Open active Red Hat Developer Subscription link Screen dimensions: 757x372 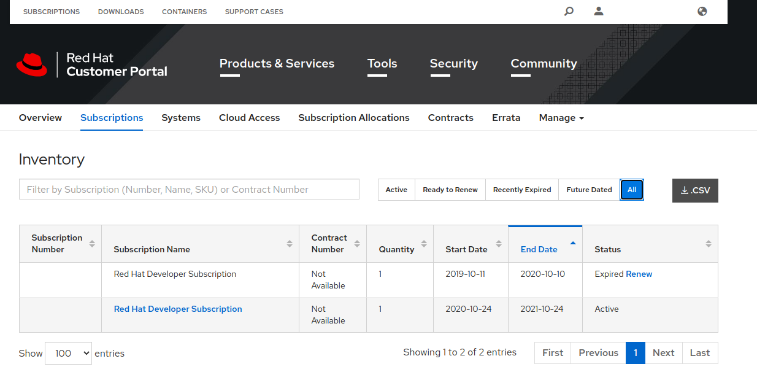pyautogui.click(x=178, y=309)
